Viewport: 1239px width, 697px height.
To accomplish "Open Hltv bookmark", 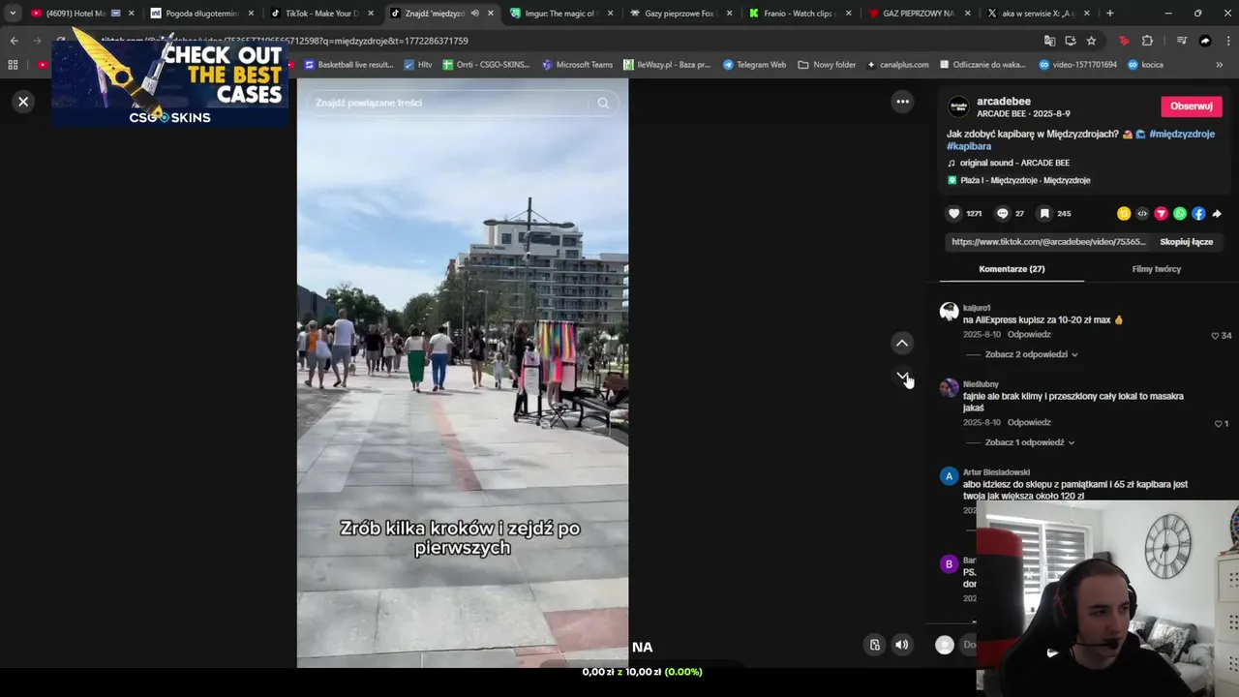I will pos(418,65).
